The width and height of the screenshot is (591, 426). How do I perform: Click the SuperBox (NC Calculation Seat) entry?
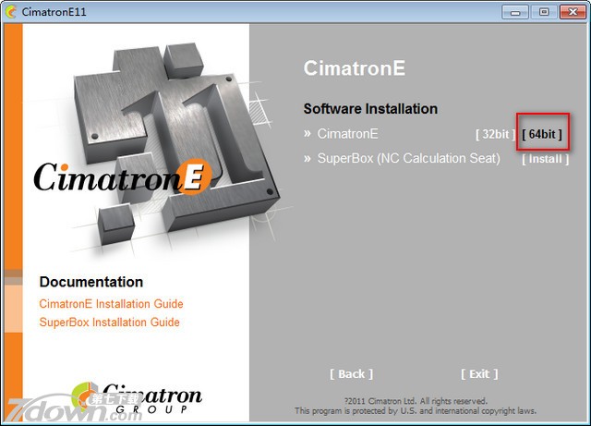tap(408, 158)
